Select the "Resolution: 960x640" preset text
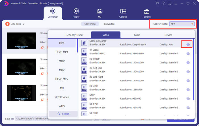Image resolution: width=199 pixels, height=126 pixels. [x=130, y=99]
